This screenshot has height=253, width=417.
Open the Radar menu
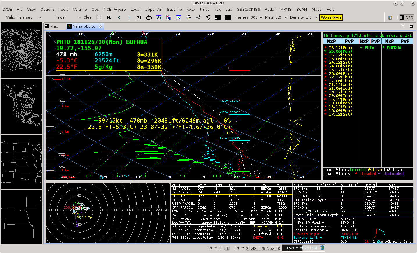coord(270,9)
